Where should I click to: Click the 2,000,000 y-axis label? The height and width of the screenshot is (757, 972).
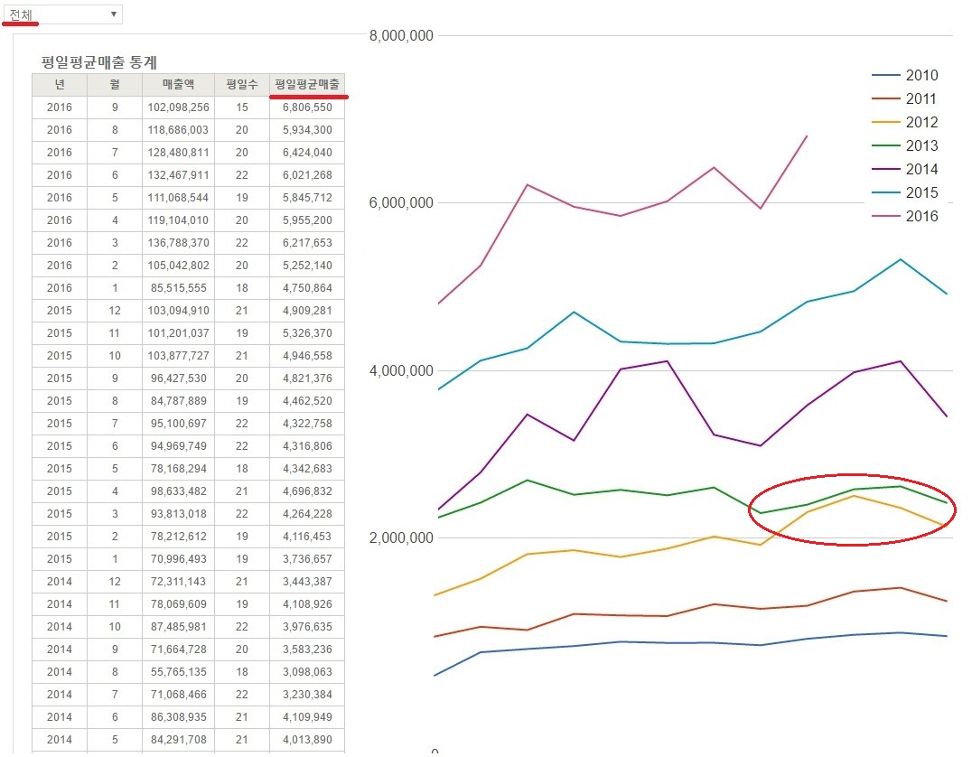pos(401,537)
